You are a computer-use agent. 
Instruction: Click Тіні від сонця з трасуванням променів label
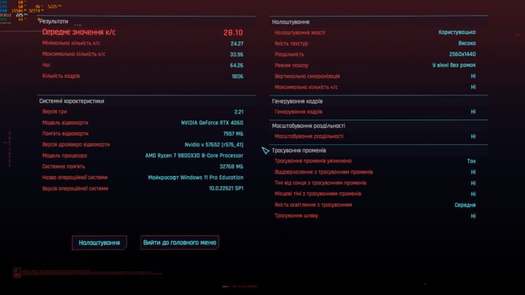click(321, 183)
